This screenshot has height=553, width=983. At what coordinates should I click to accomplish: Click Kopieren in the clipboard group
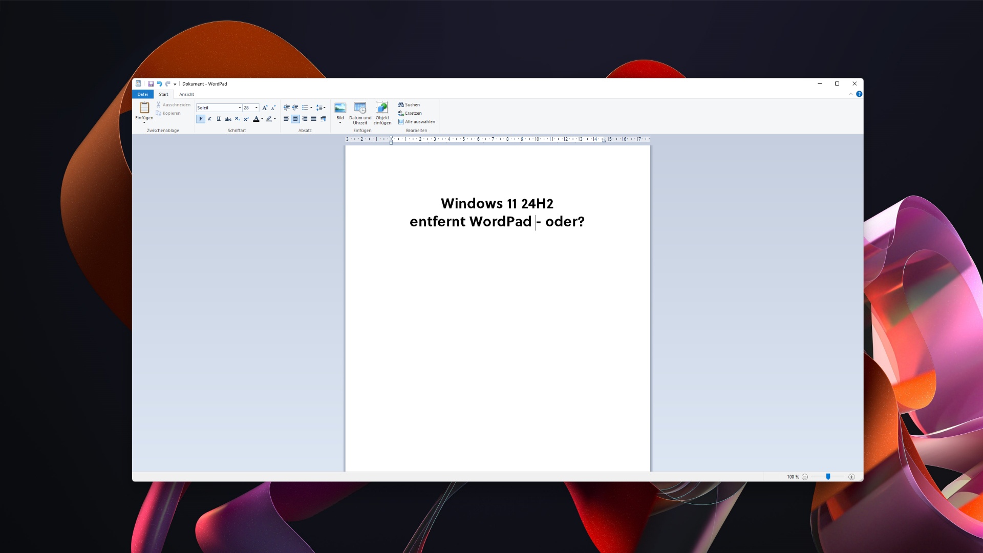168,113
